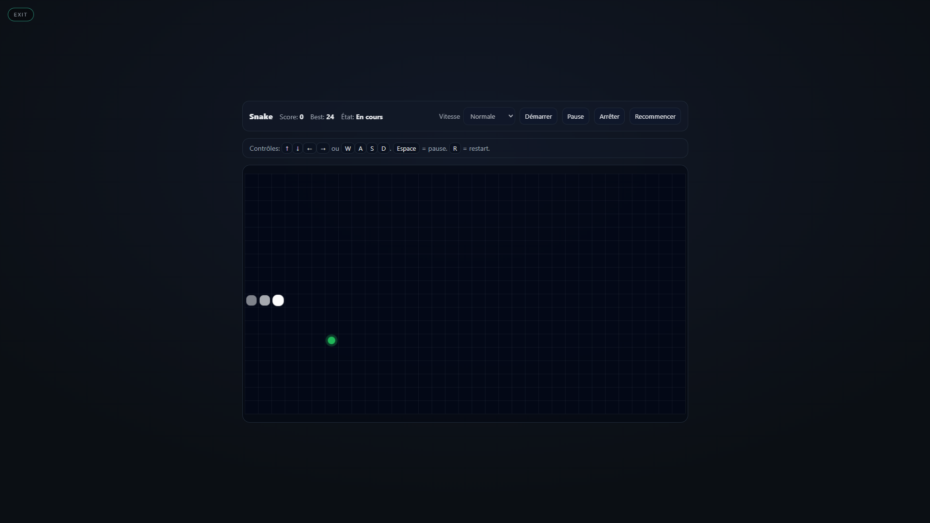930x523 pixels.
Task: Open the Vitesse speed dropdown
Action: 489,116
